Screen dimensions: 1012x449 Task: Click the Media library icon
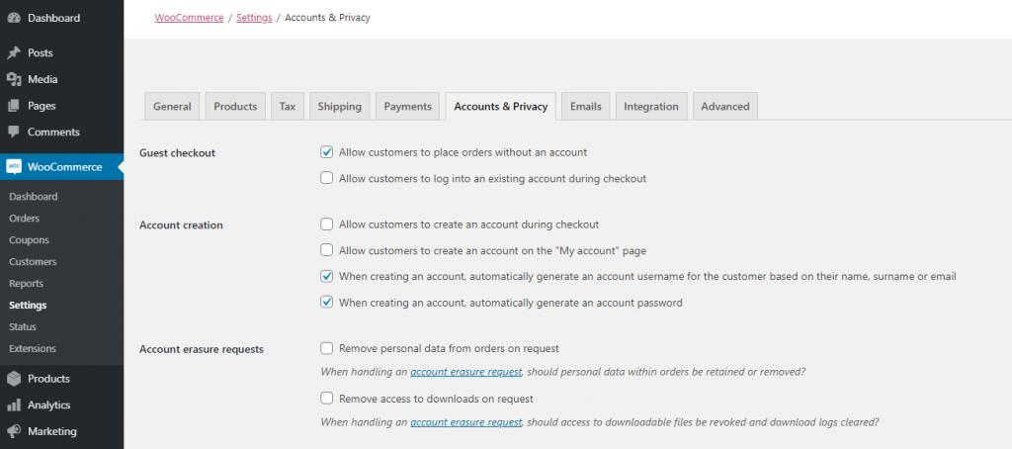point(14,79)
